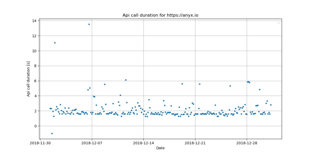The width and height of the screenshot is (313, 156).
Task: Click the y-axis tick label 2
Action: [x=35, y=111]
